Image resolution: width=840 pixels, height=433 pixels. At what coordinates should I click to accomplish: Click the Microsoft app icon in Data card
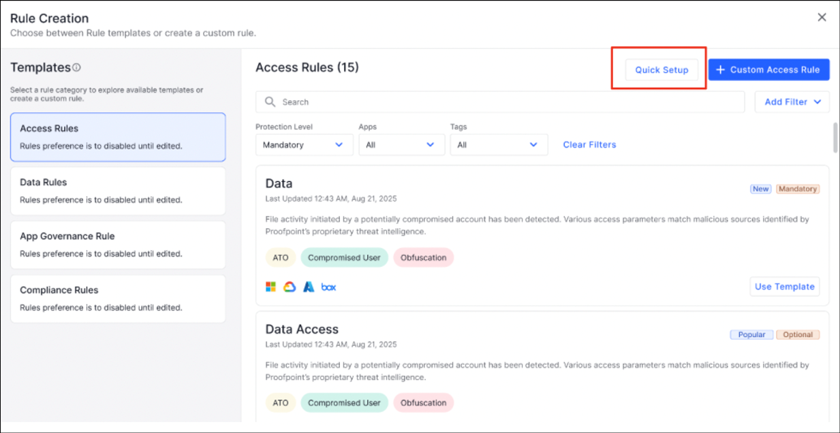pos(270,287)
